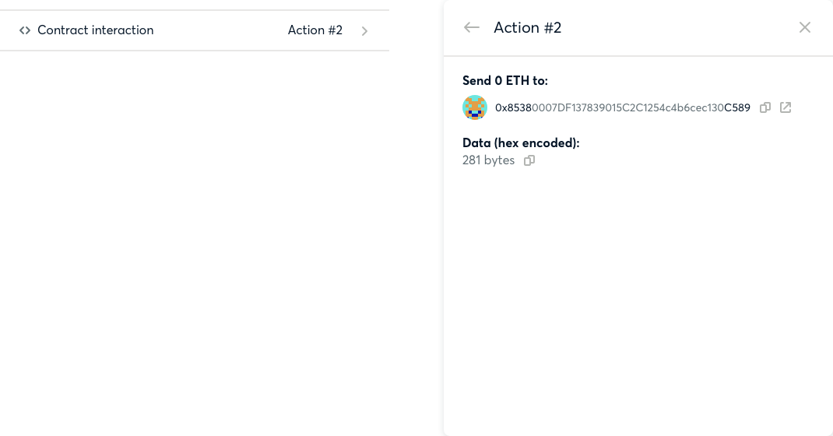Viewport: 833px width, 436px height.
Task: Close the Action #2 details panel
Action: click(805, 27)
